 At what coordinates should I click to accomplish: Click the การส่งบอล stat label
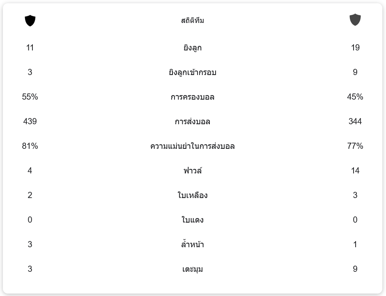193,121
